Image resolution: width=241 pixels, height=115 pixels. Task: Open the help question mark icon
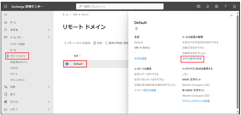point(225,6)
